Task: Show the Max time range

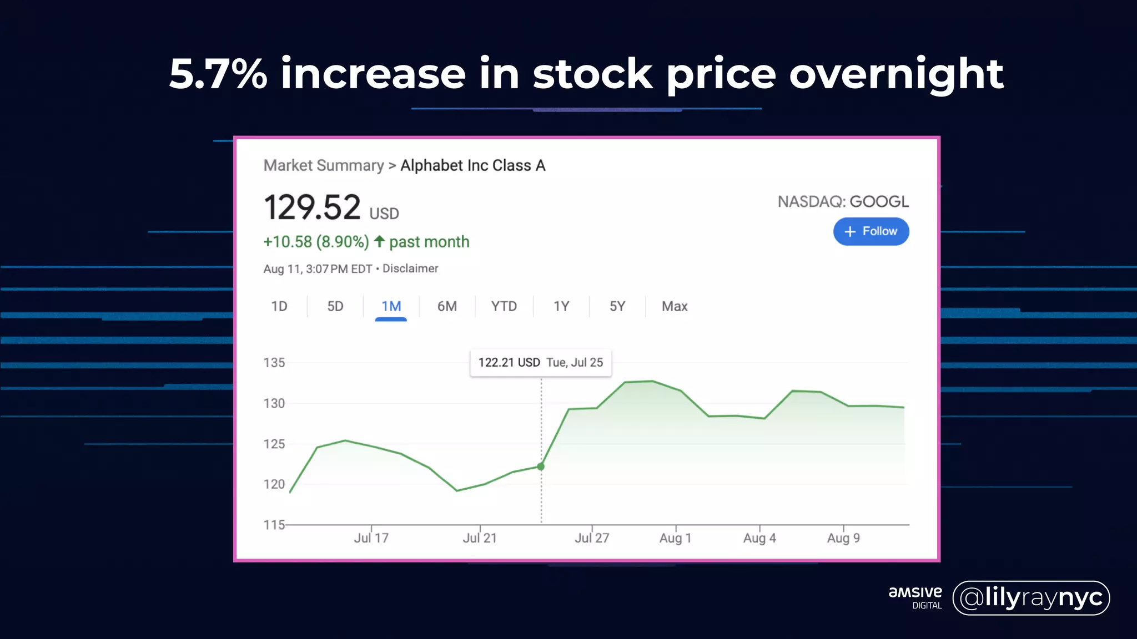Action: (x=675, y=307)
